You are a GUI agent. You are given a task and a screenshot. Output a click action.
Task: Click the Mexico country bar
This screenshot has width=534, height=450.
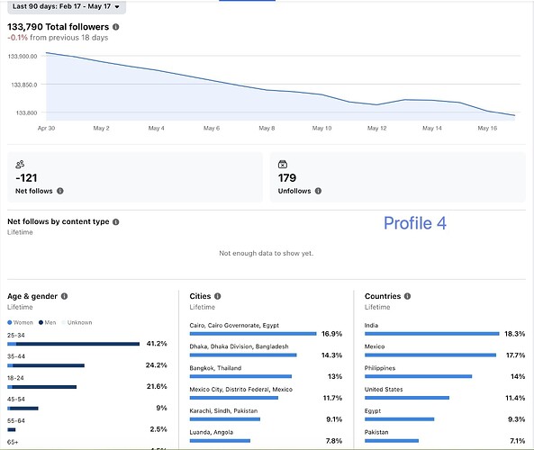click(x=430, y=355)
